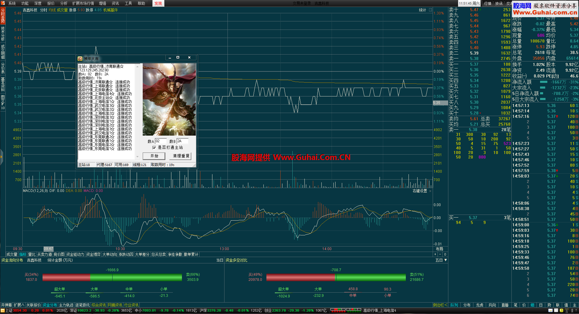Click the 数B input field
This screenshot has height=314, width=579.
coord(183,141)
